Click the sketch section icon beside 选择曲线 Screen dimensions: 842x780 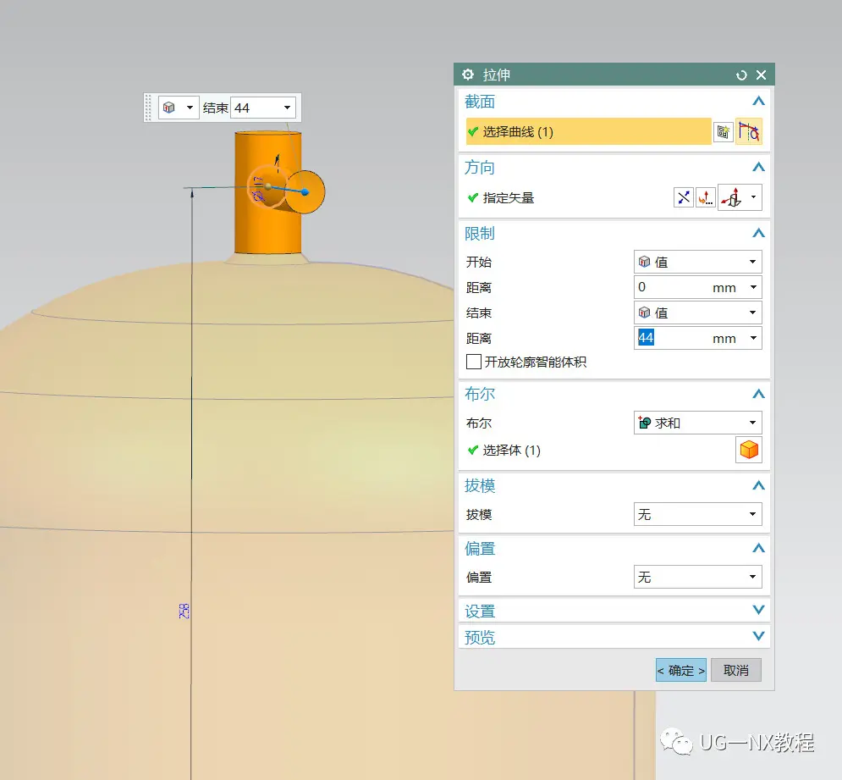723,132
